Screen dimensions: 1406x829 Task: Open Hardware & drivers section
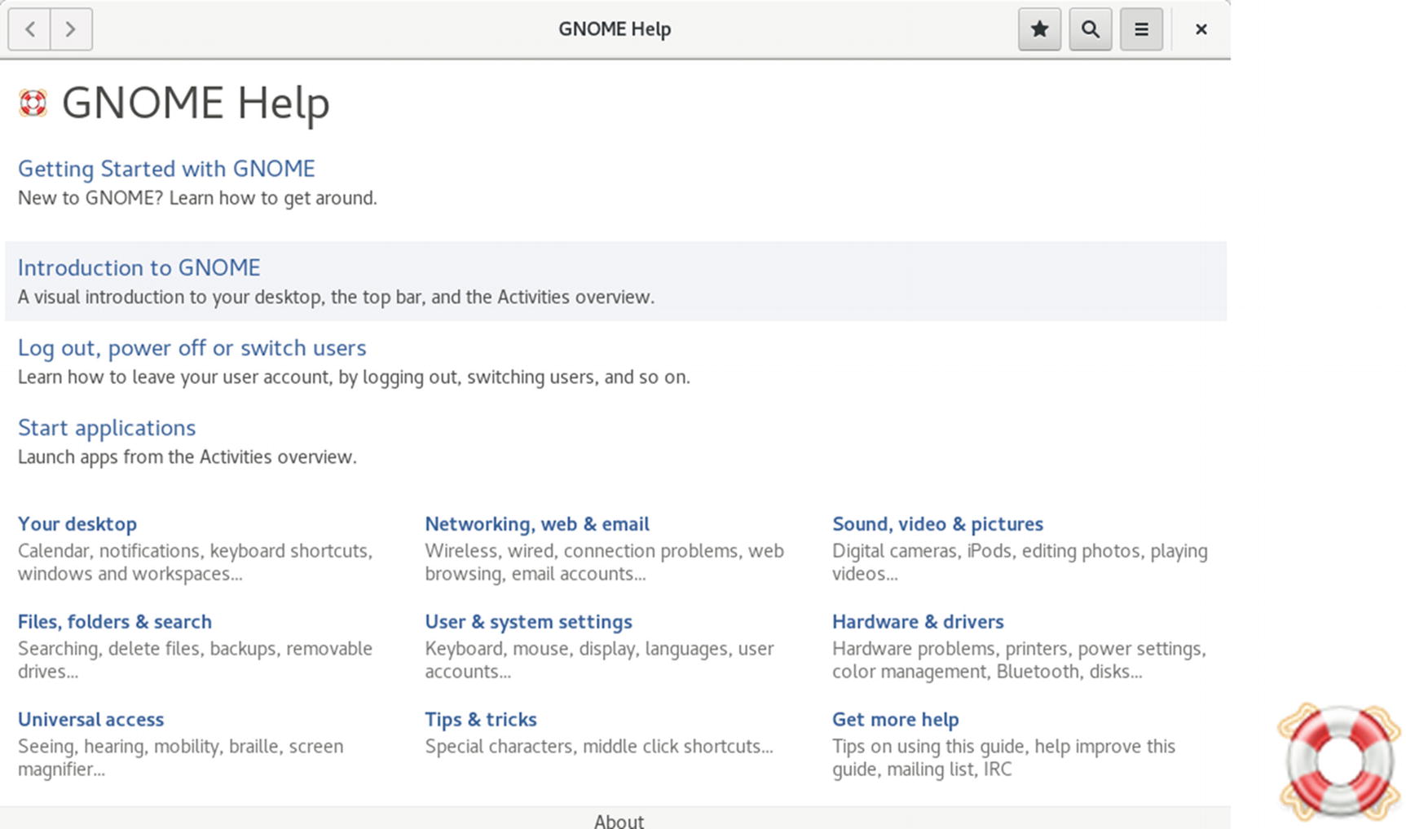pos(918,622)
